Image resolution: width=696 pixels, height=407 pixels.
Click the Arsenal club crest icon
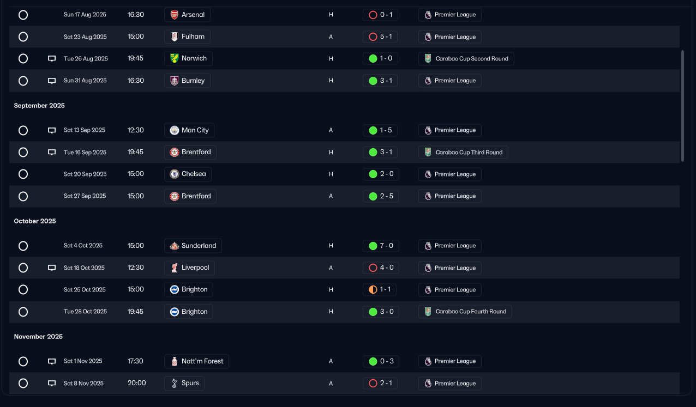coord(174,15)
